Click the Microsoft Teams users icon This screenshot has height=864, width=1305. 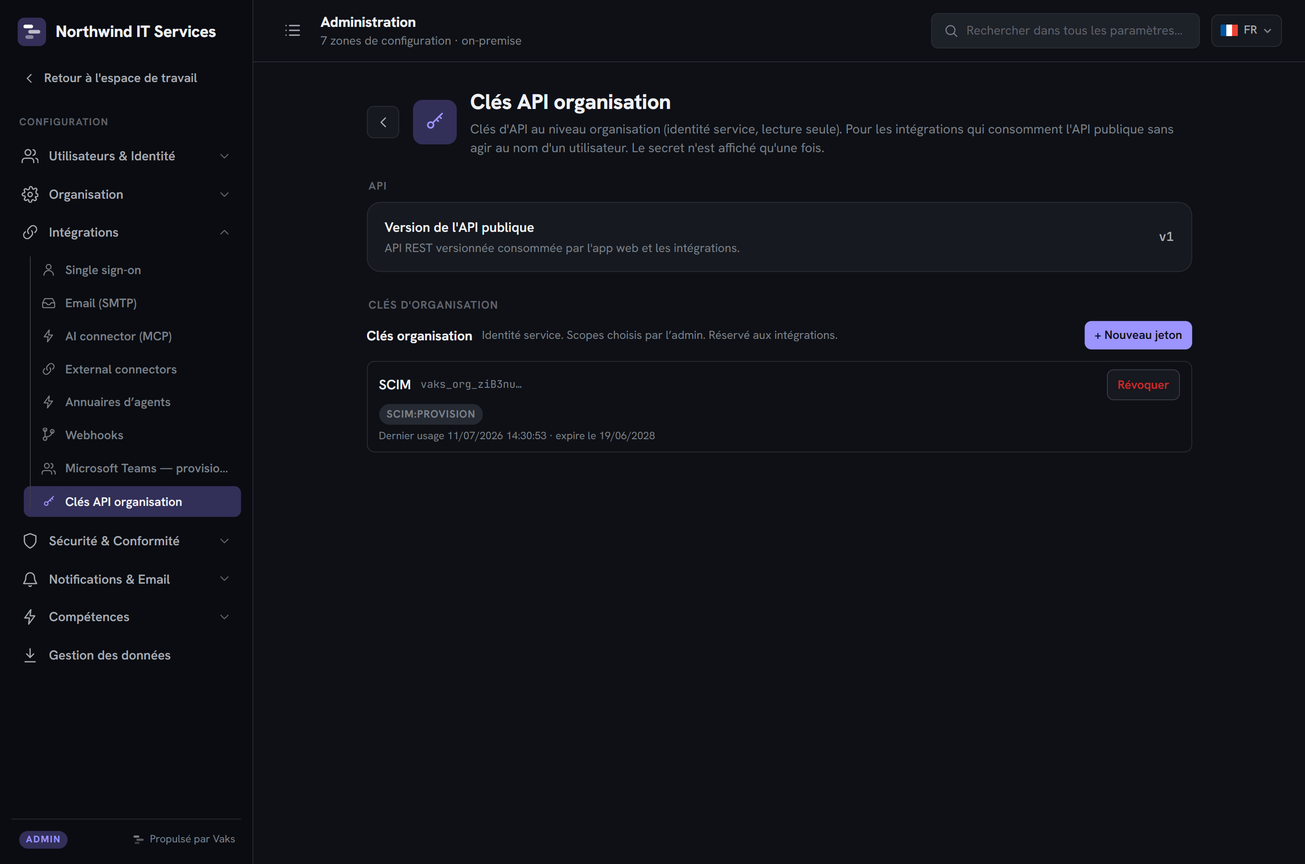tap(48, 468)
